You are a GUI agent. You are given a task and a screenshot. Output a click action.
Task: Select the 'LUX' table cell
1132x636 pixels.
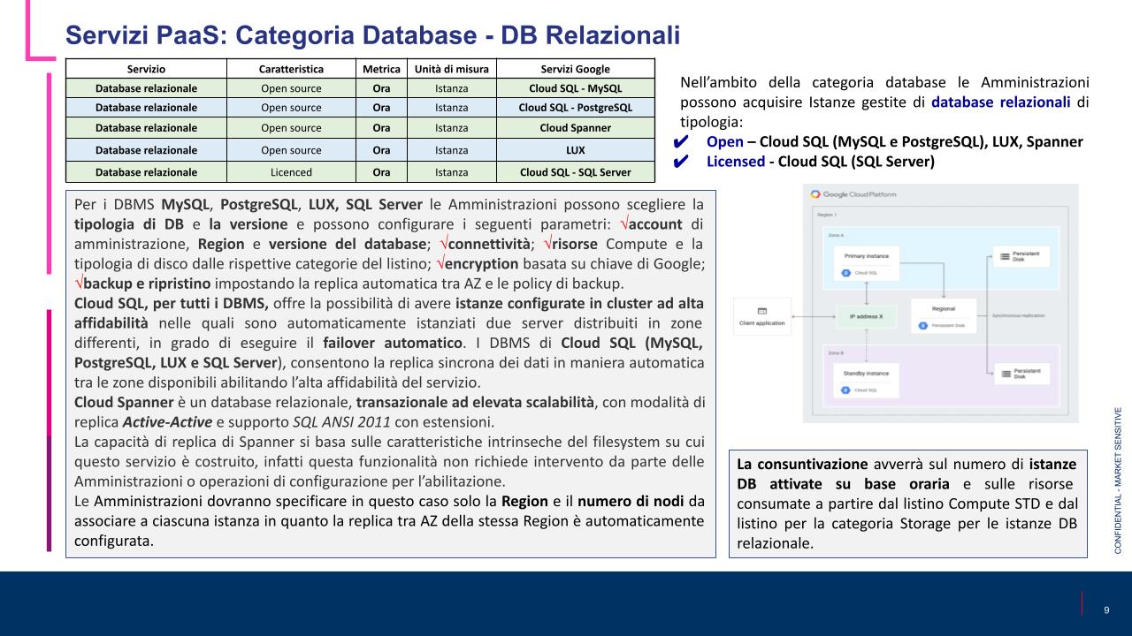tap(575, 149)
